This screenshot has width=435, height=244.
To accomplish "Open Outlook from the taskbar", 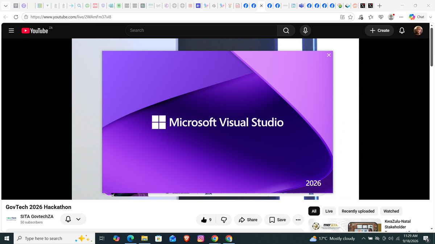I will 173,238.
